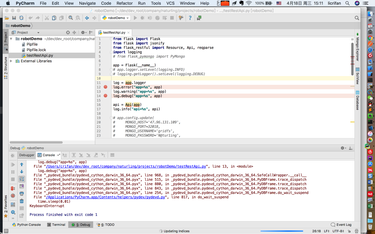Open the robotDemo run configuration dropdown
Viewport: 375px width, 234px height.
pyautogui.click(x=116, y=18)
